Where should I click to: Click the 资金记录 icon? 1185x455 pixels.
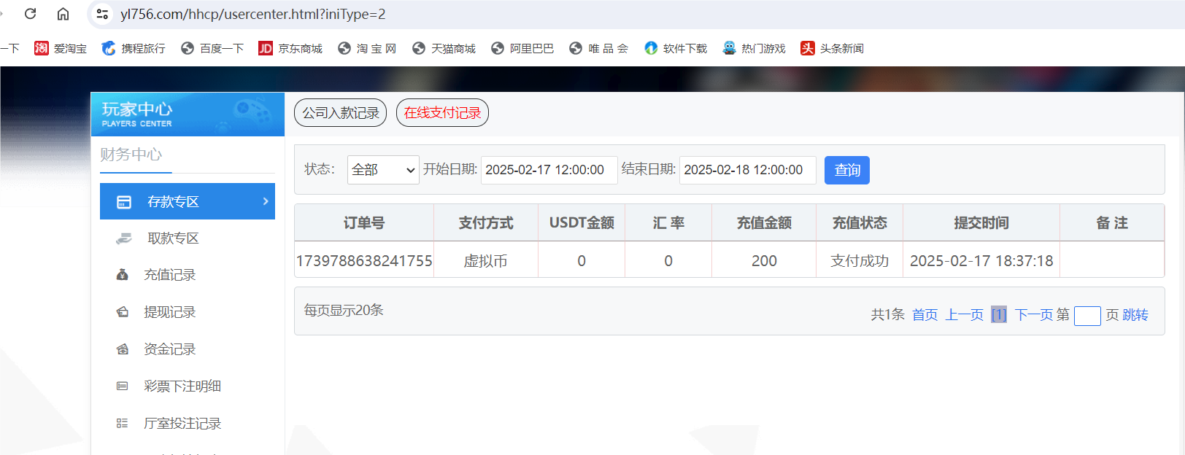[123, 349]
